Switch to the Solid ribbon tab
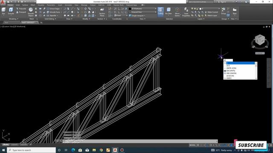 coord(18,5)
